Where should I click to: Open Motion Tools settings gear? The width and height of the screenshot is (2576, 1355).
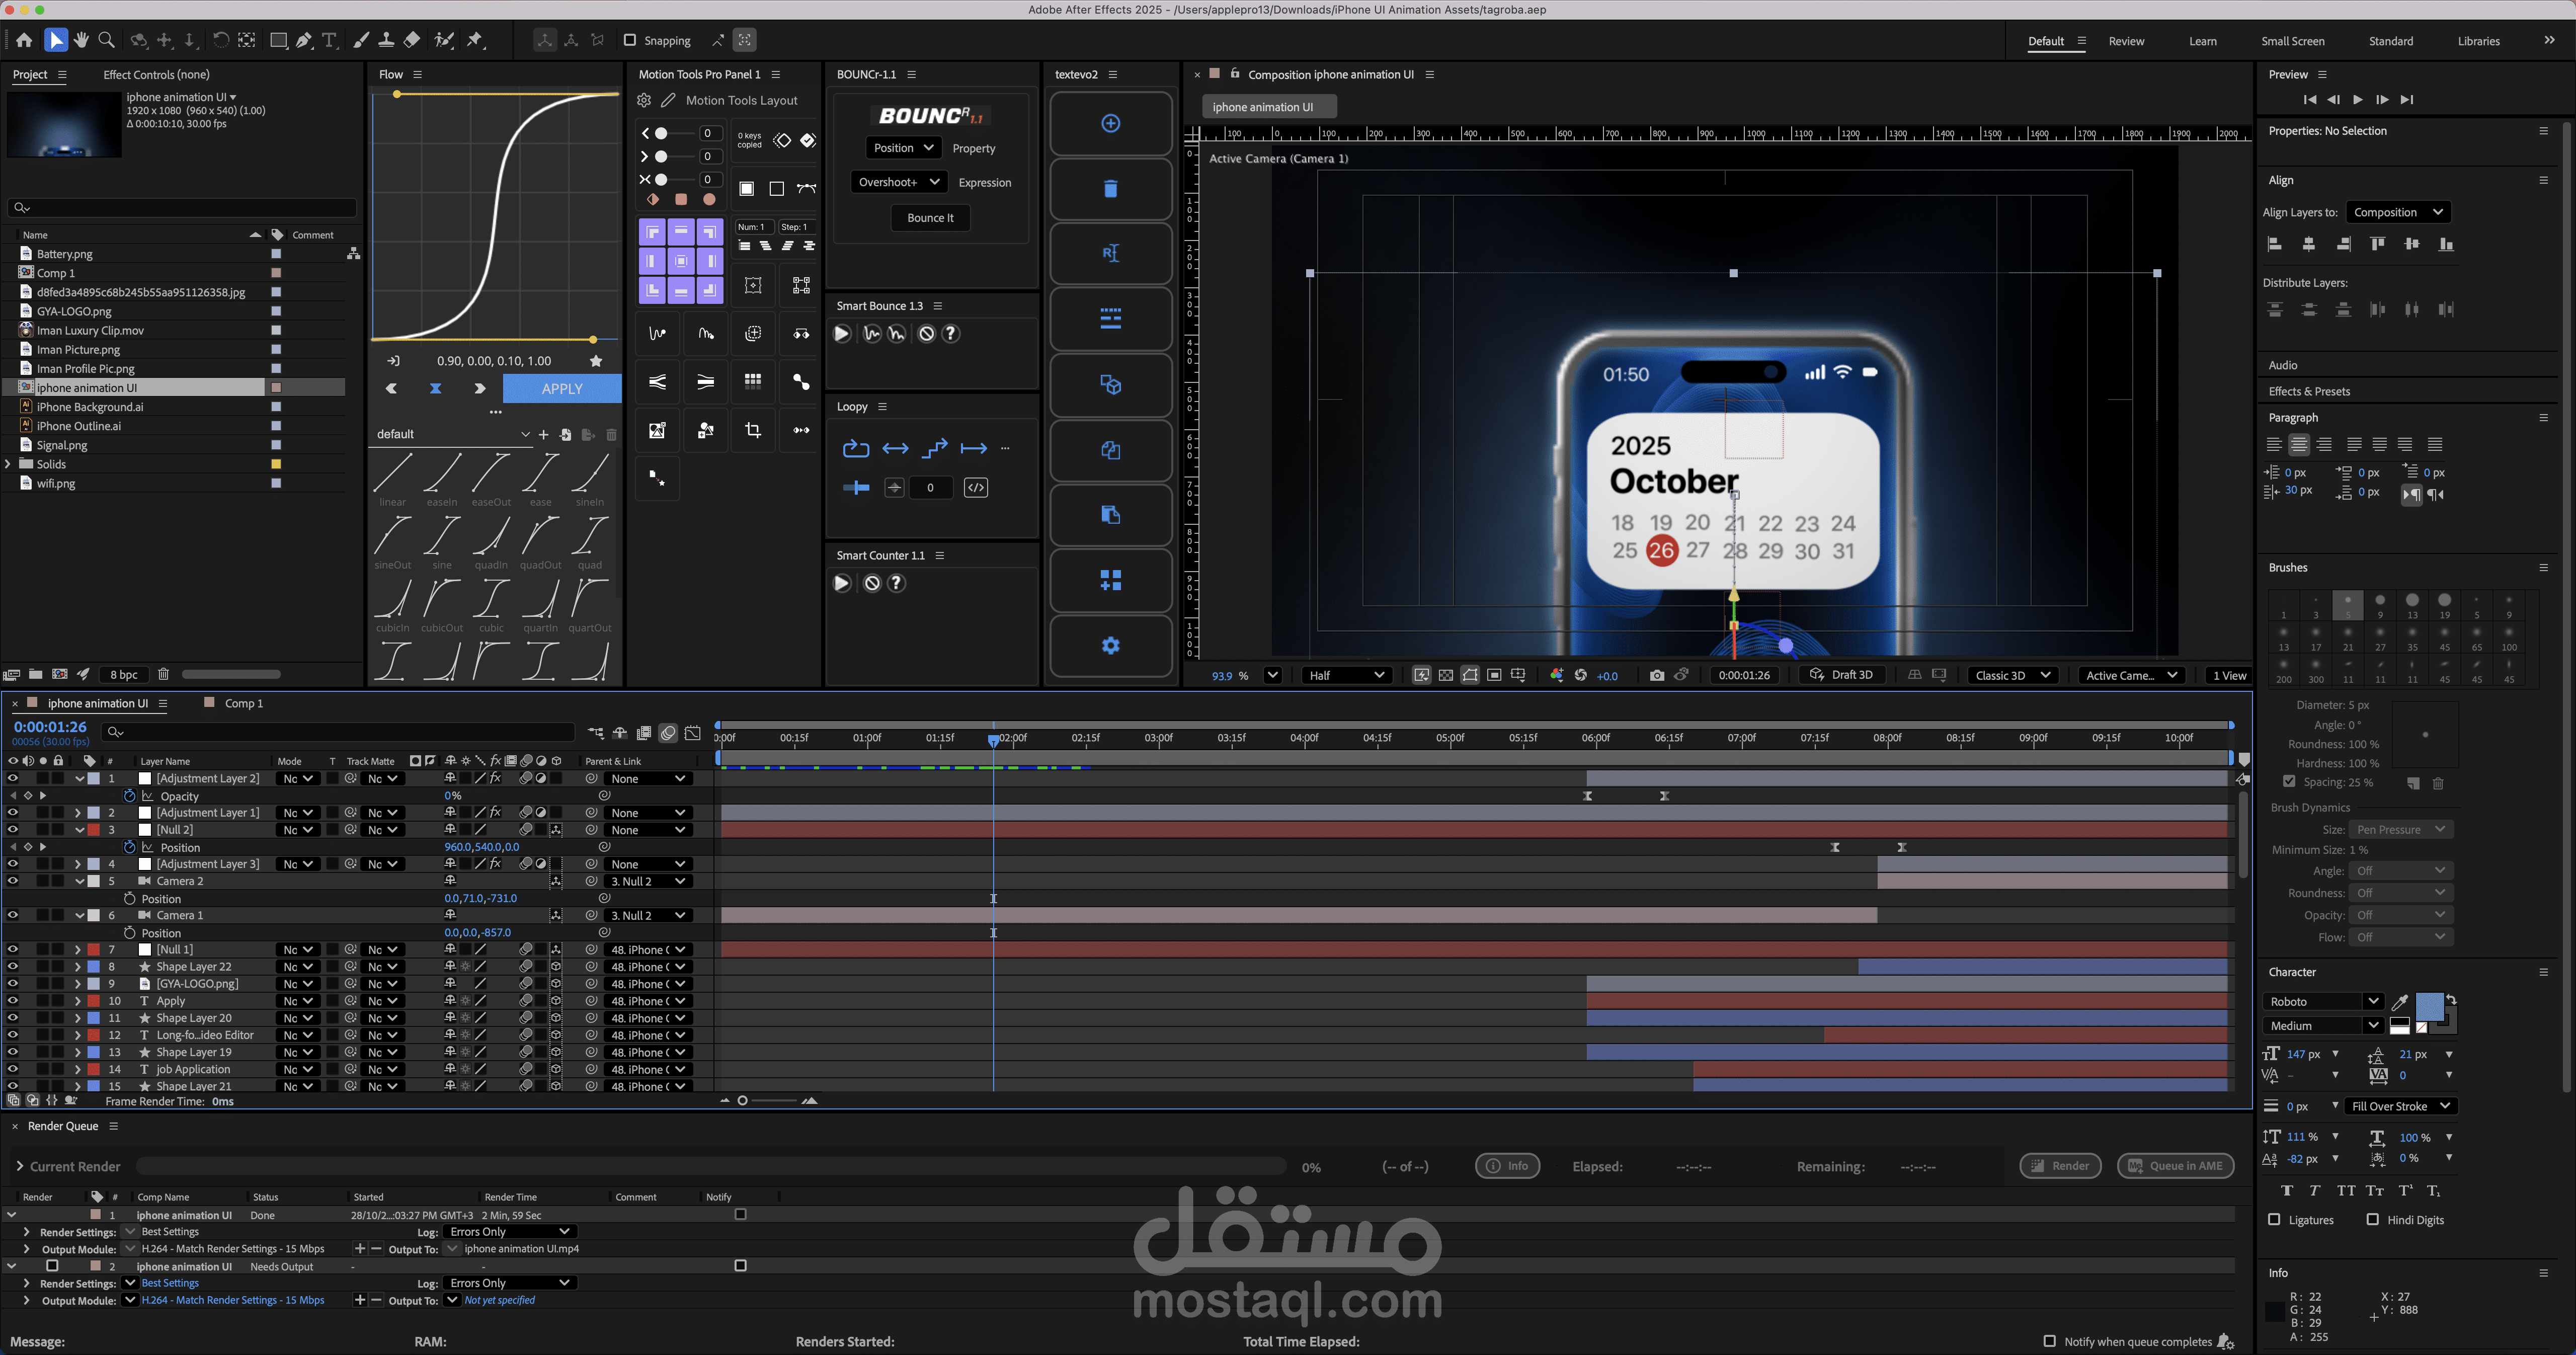(x=644, y=100)
